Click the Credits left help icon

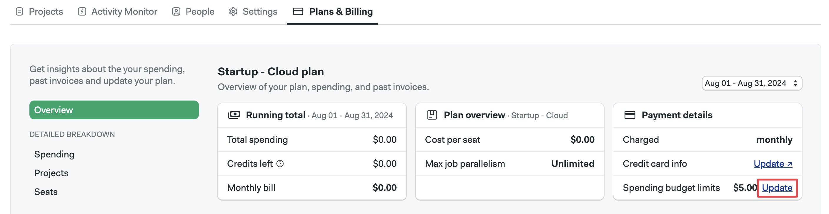[280, 164]
